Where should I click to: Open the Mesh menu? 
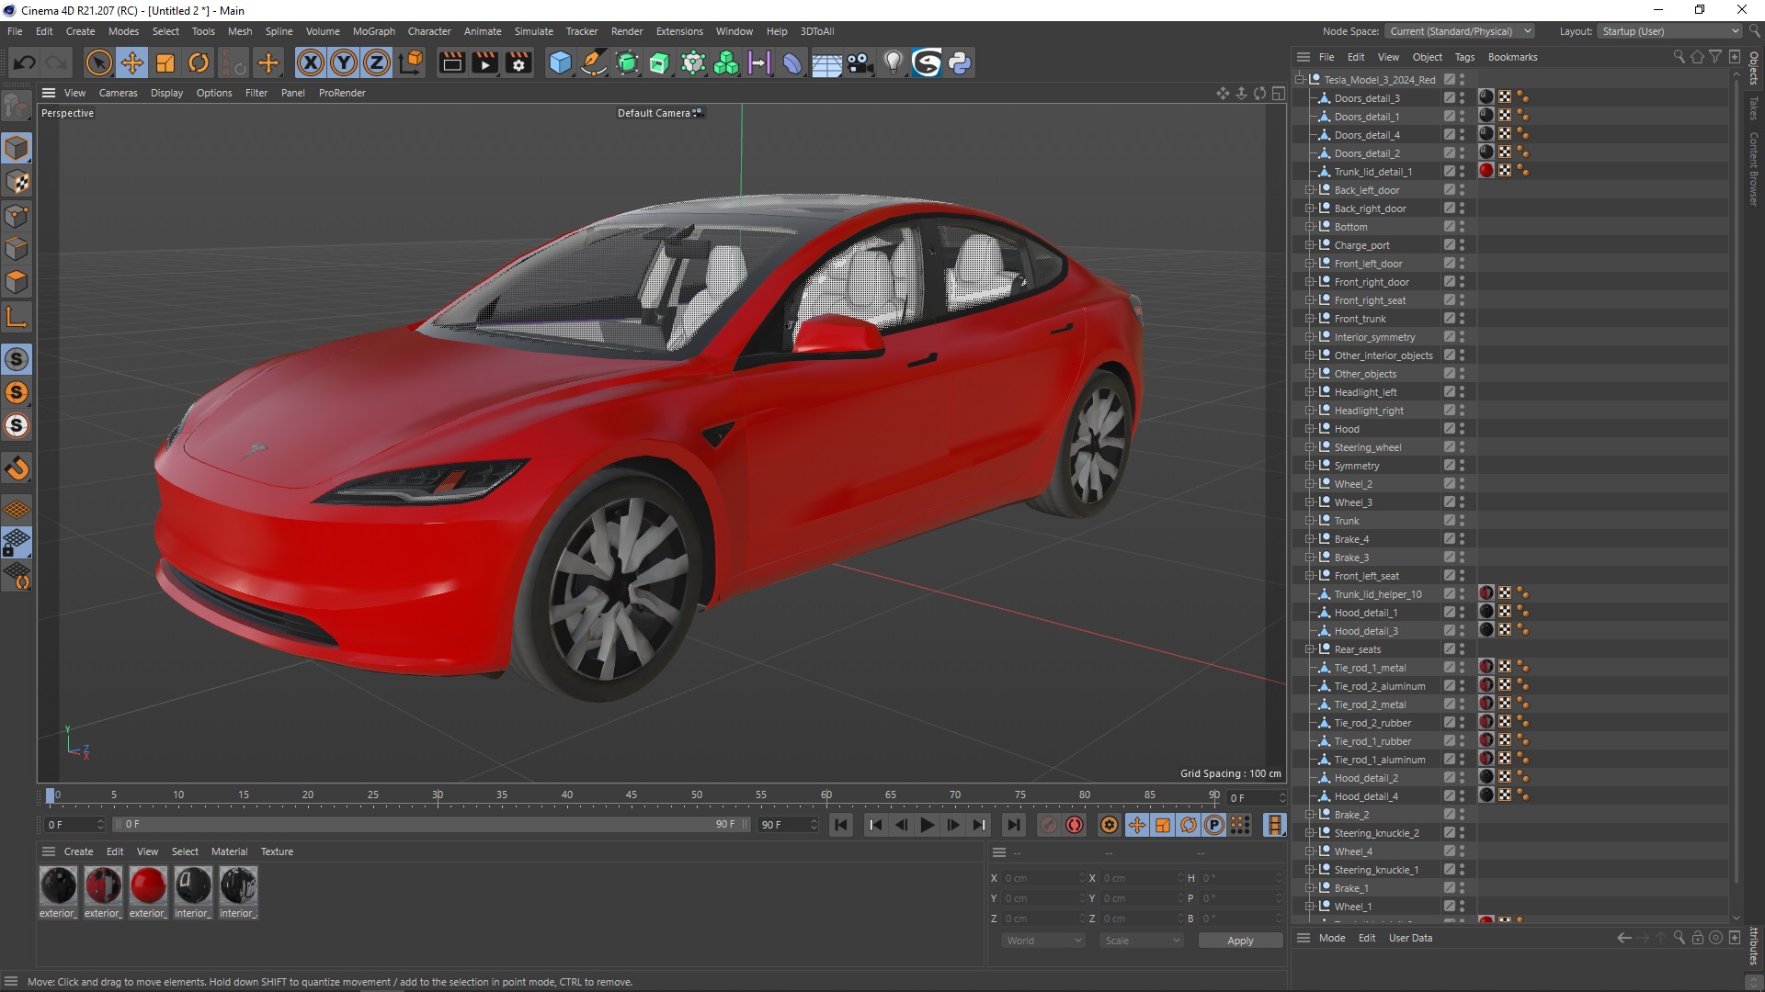240,31
